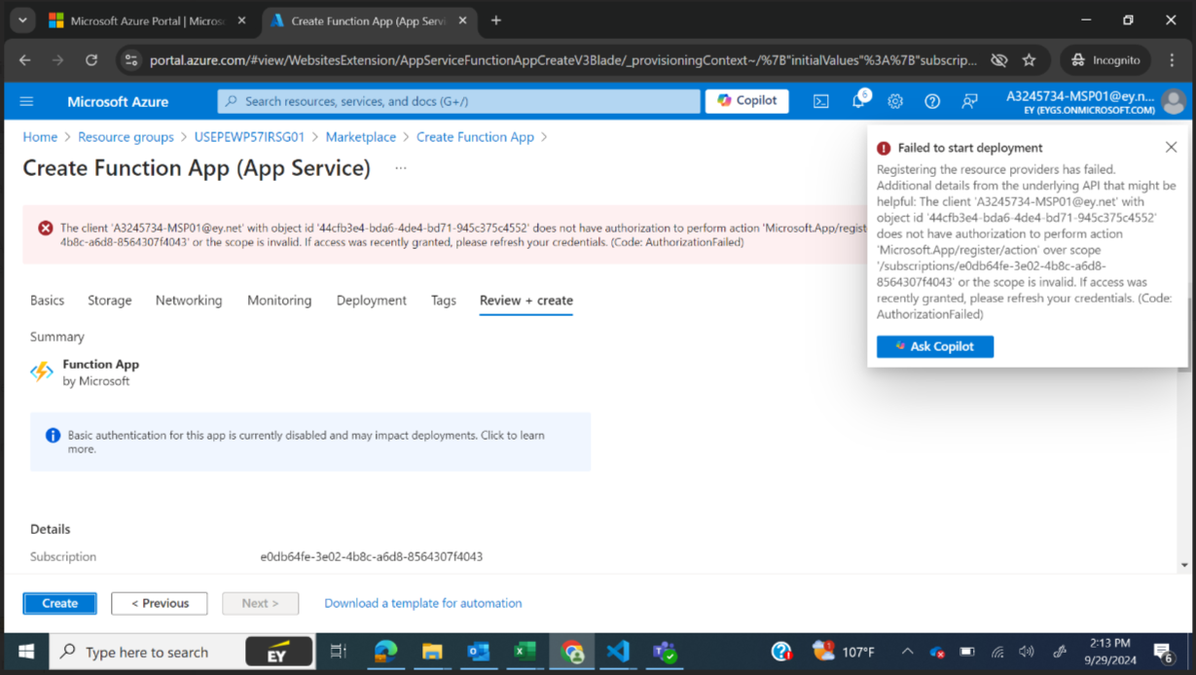Open the Windows notification center
This screenshot has height=675, width=1196.
pos(1163,652)
